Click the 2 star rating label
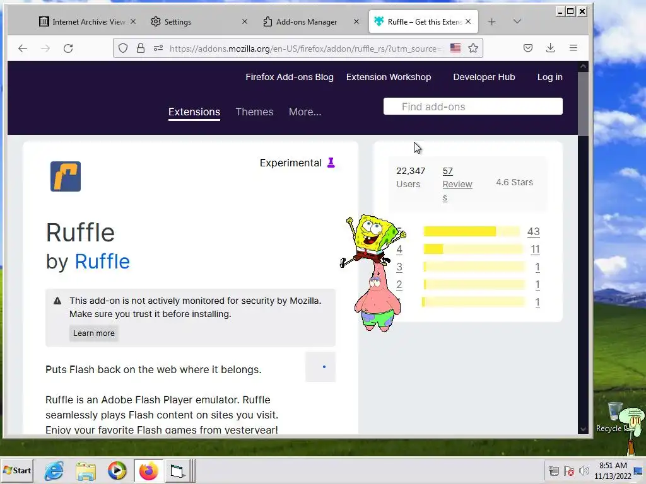646x484 pixels. click(399, 284)
